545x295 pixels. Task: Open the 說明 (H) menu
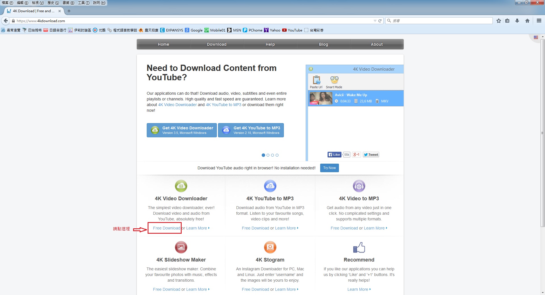point(99,3)
